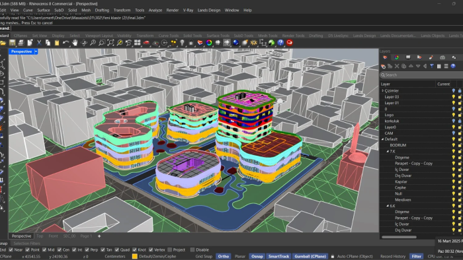Click the orange current layer color swatch
This screenshot has width=463, height=260.
135,257
